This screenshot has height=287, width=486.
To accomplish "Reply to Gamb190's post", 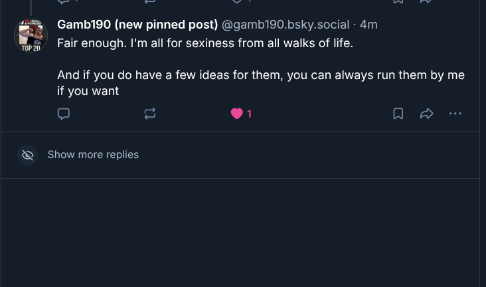I will pyautogui.click(x=64, y=114).
